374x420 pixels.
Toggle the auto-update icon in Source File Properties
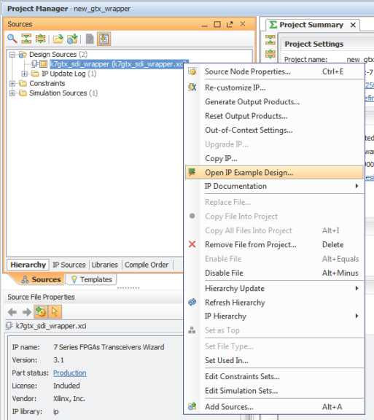click(x=40, y=312)
